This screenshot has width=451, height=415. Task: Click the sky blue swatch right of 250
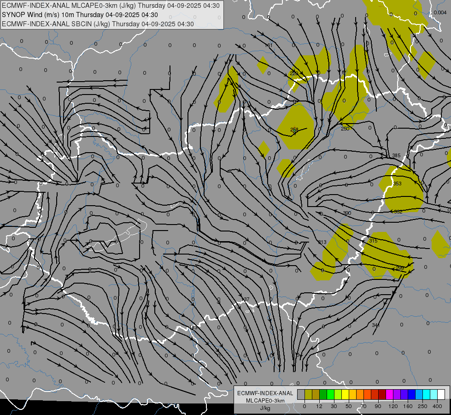click(x=419, y=394)
